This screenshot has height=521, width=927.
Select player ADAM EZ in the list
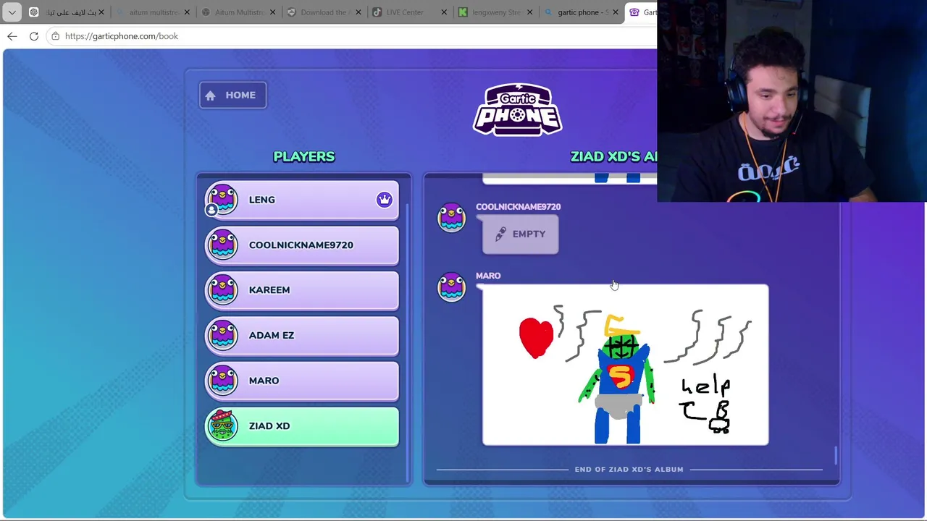pyautogui.click(x=301, y=335)
